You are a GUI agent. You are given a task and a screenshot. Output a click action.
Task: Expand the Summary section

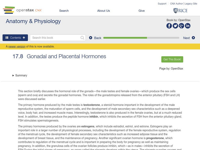(19, 75)
